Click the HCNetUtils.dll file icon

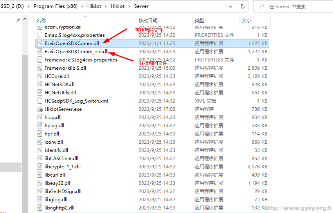coord(40,93)
